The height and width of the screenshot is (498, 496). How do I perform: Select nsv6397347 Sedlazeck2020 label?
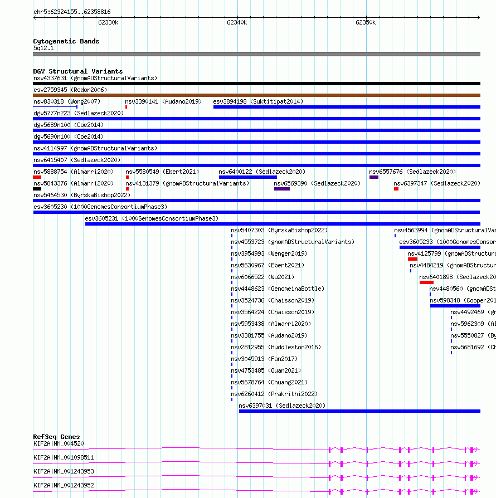[x=437, y=184]
